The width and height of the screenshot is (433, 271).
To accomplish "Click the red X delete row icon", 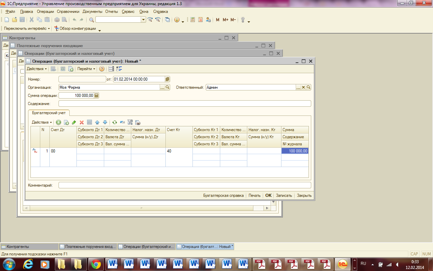I will [x=82, y=122].
